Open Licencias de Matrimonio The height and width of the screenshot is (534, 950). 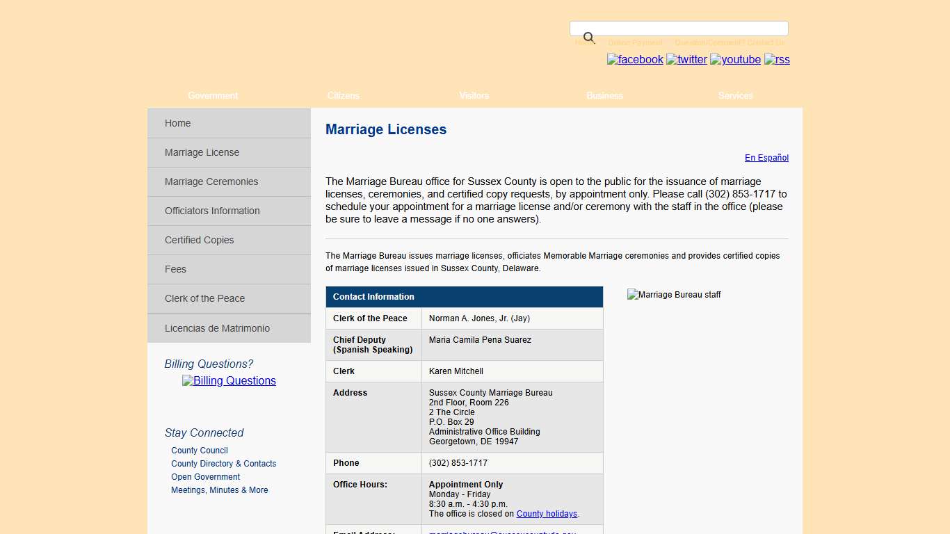pyautogui.click(x=217, y=327)
